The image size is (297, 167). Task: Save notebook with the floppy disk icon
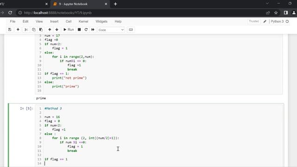10,30
